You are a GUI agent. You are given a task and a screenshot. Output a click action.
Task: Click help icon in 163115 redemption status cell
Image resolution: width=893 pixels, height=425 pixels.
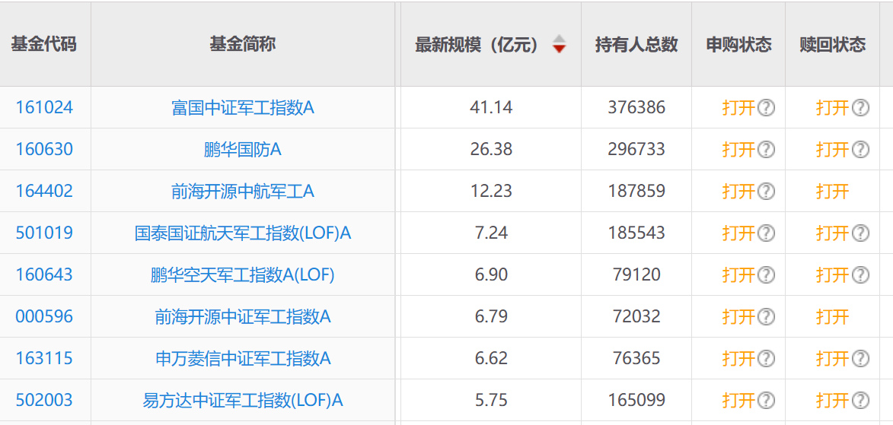tap(860, 358)
